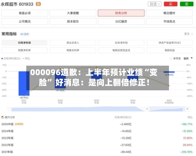Image resolution: width=196 pixels, height=156 pixels.
Task: Click the 2025 中报预告 axis label
Action: point(169,102)
